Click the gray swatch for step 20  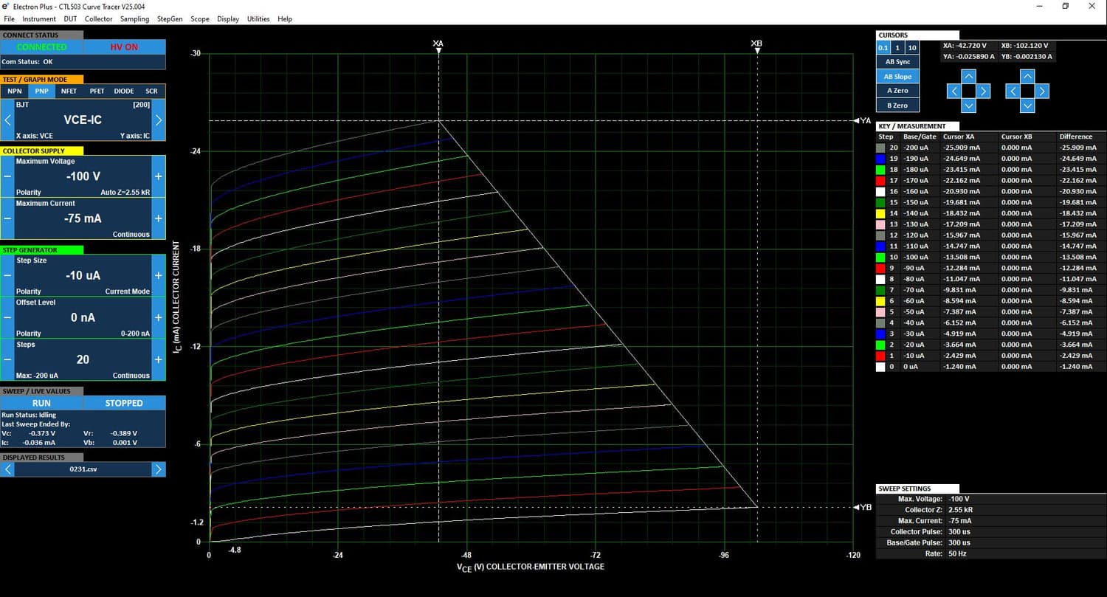(x=880, y=148)
